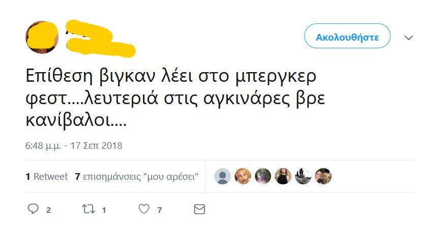Click the tweet author's profile picture
Screen dimensions: 439x227
coord(42,37)
